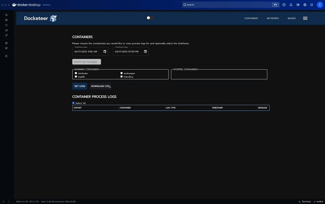Click the RAM 5.61 GB status entry

(x=22, y=202)
